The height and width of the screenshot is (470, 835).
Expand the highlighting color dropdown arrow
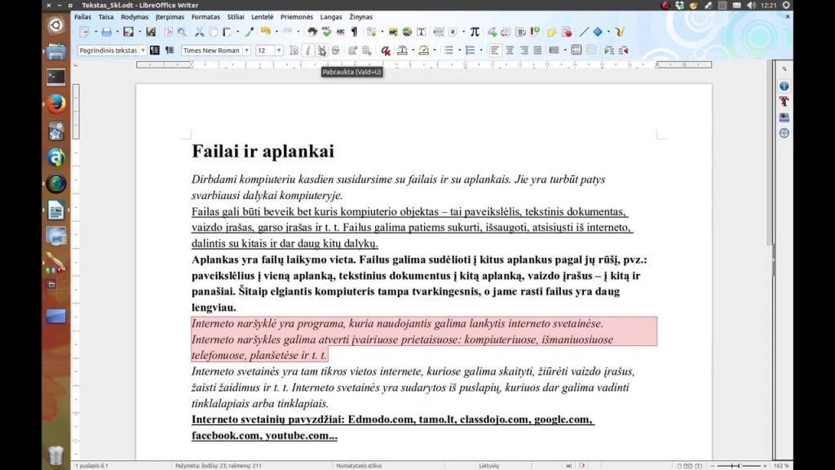pos(435,51)
